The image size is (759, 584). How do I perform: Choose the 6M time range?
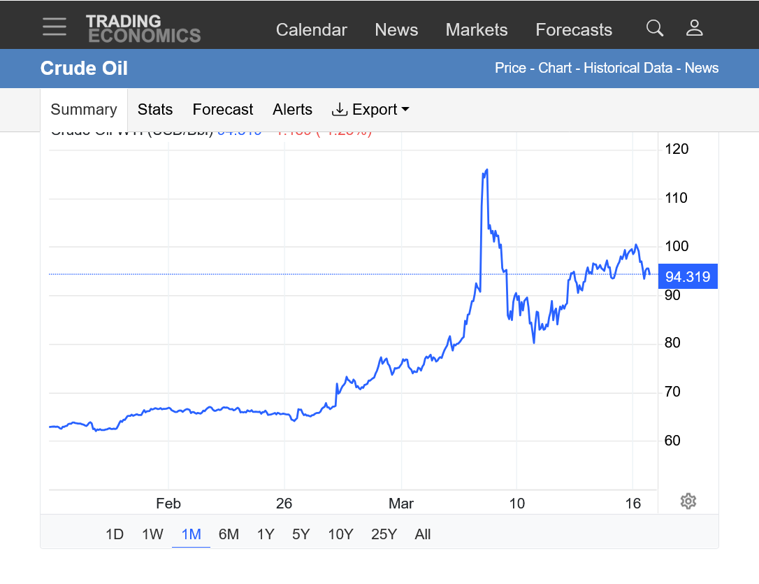point(229,534)
